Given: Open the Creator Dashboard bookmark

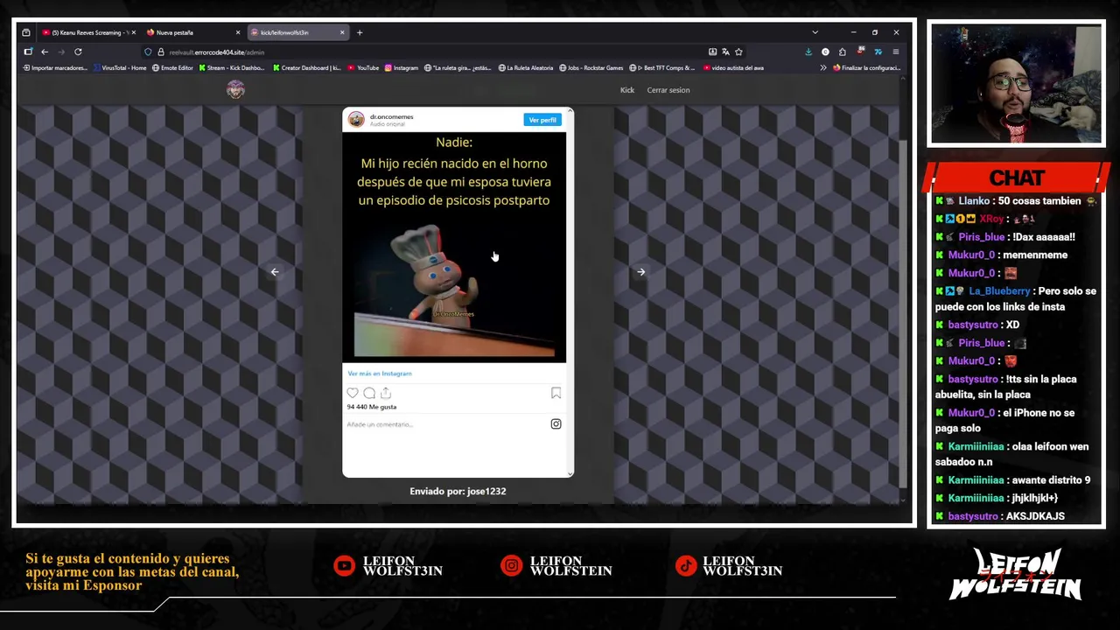Looking at the screenshot, I should coord(307,67).
